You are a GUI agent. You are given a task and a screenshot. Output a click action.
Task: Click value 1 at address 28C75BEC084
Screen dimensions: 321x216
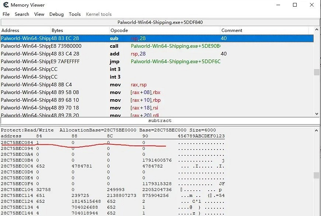(38, 142)
